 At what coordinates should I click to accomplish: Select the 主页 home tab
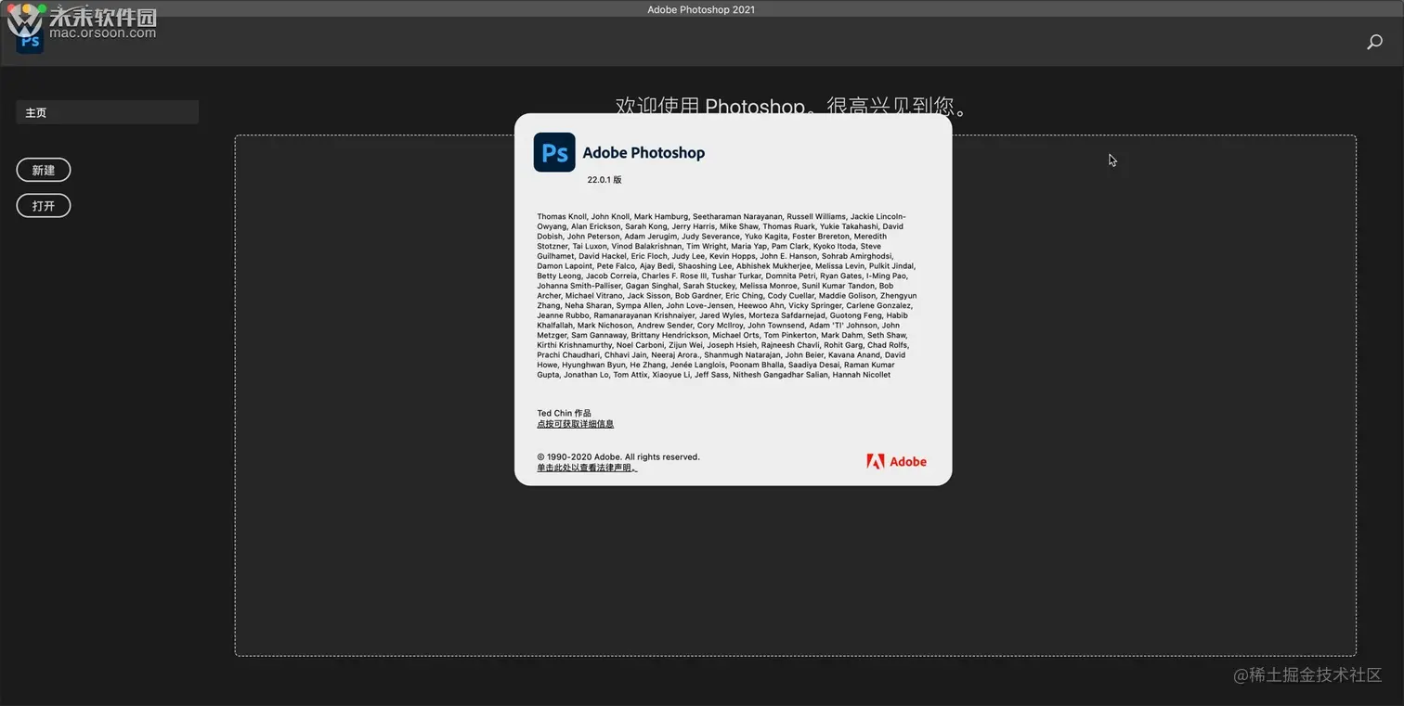click(x=107, y=112)
